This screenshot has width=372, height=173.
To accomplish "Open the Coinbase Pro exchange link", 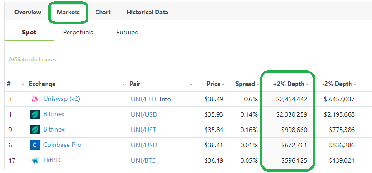I will click(62, 145).
